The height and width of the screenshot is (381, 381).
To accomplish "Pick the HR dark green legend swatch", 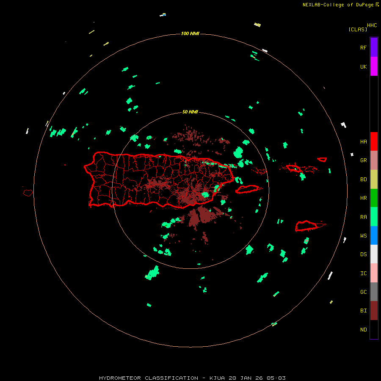I will click(x=374, y=198).
